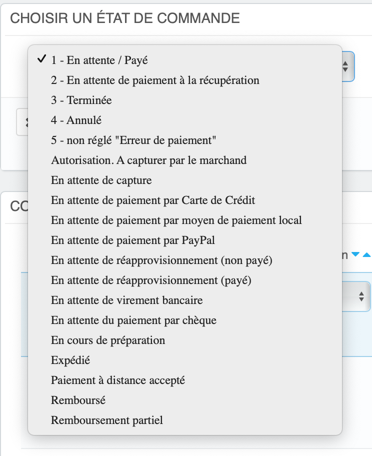This screenshot has width=372, height=456.
Task: Open the lower dropdown in highlighted row
Action: point(361,296)
